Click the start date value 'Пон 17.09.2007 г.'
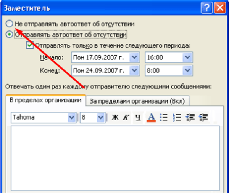Viewport: 229px width, 193px height. pos(98,57)
